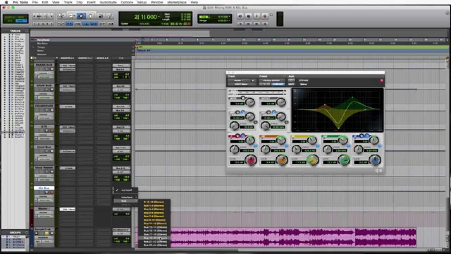Open the main counter format dropdown
Image resolution: width=451 pixels, height=254 pixels.
point(159,17)
